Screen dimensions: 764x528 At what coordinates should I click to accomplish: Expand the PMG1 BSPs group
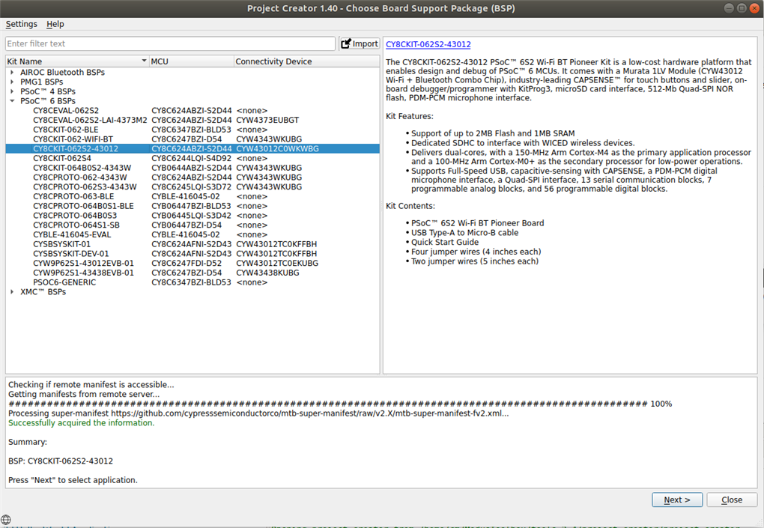pyautogui.click(x=12, y=82)
